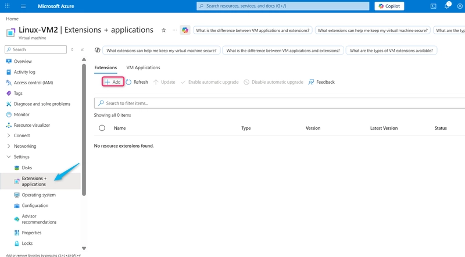Open Access control (IAM)
This screenshot has width=465, height=257.
click(x=33, y=83)
